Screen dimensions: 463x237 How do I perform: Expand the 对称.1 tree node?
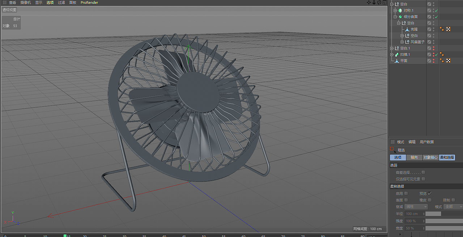click(395, 10)
